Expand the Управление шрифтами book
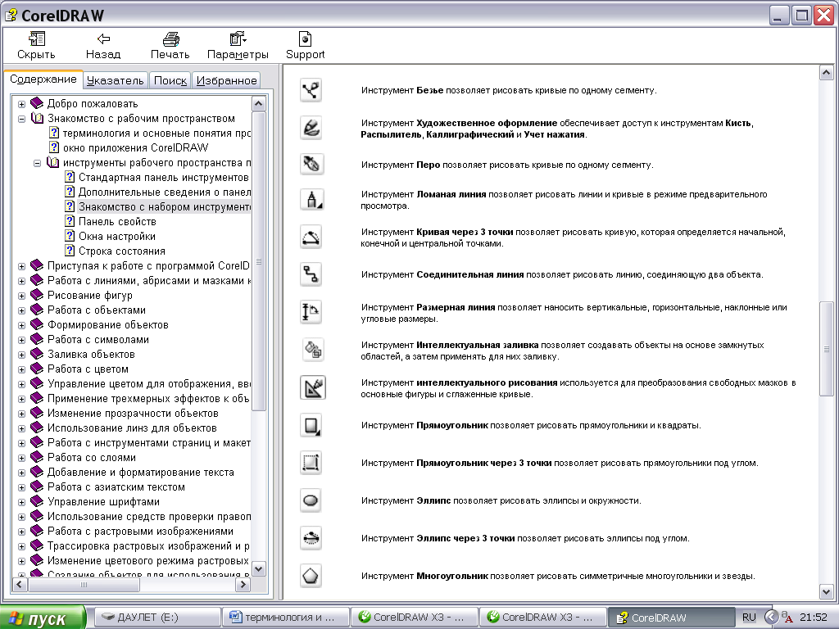 [x=21, y=502]
